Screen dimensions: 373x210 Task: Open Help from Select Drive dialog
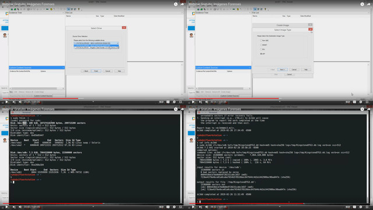(119, 71)
